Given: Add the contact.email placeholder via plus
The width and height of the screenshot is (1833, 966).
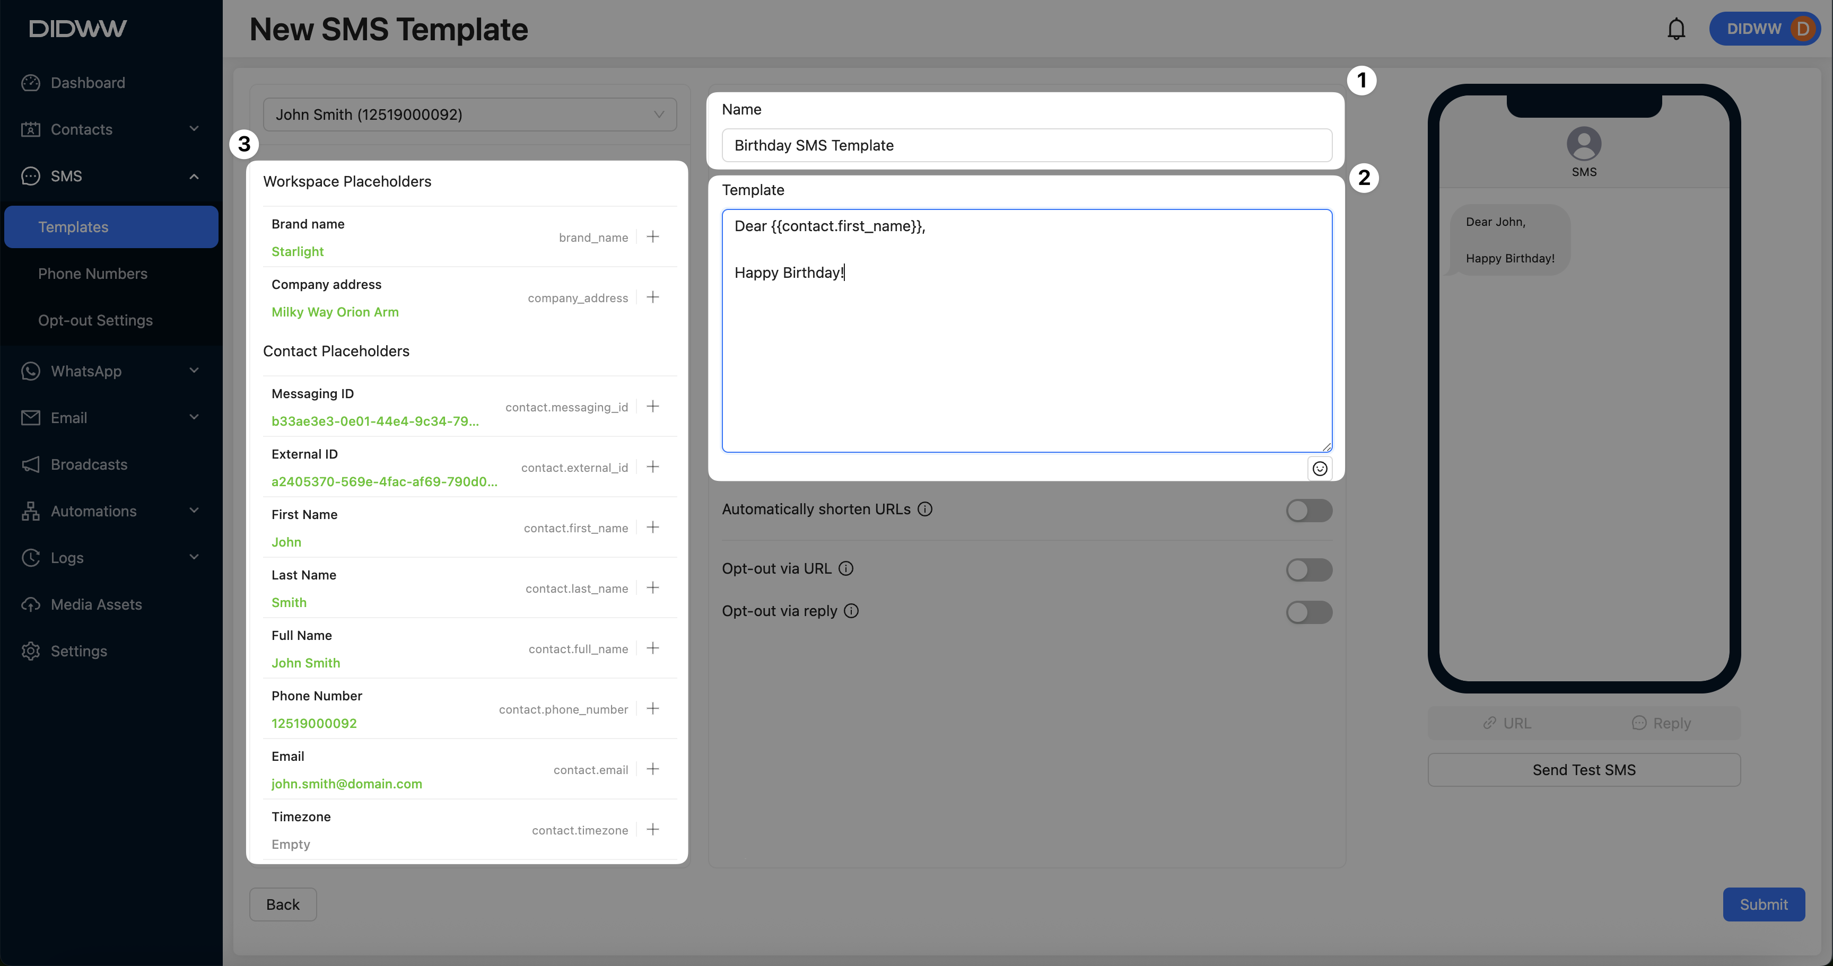Looking at the screenshot, I should tap(652, 769).
